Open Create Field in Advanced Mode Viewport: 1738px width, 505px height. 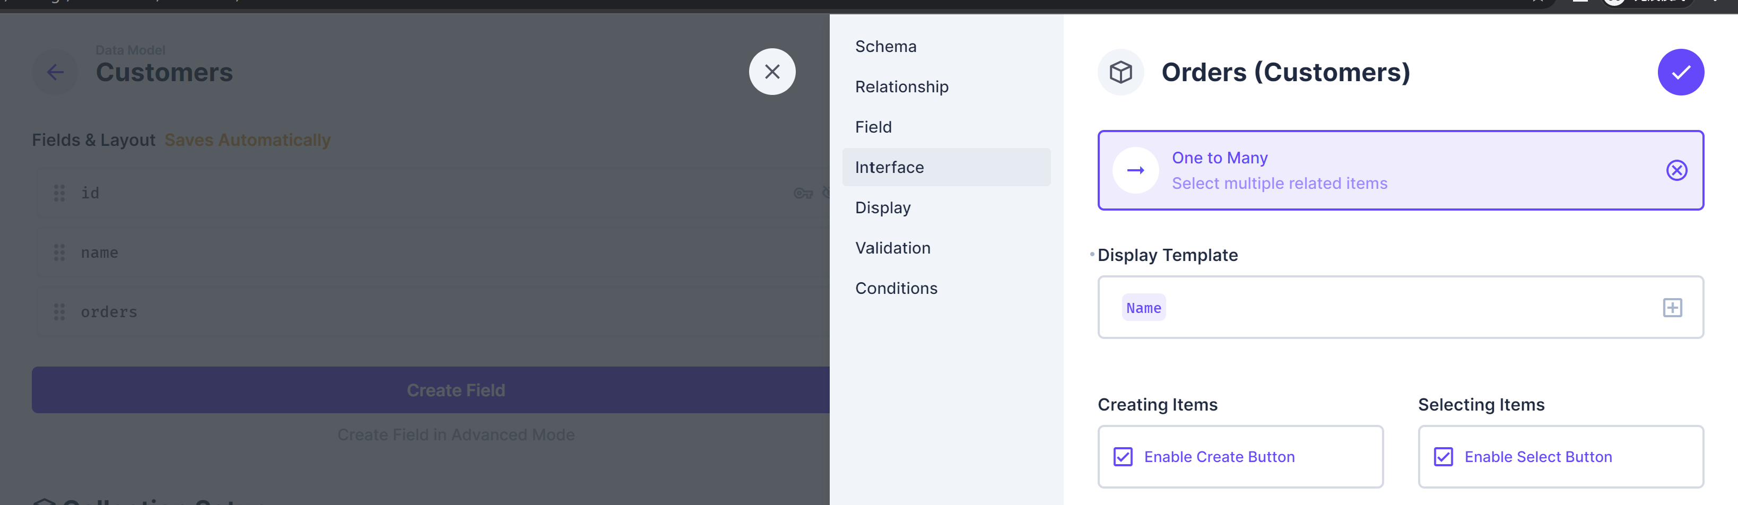click(456, 434)
